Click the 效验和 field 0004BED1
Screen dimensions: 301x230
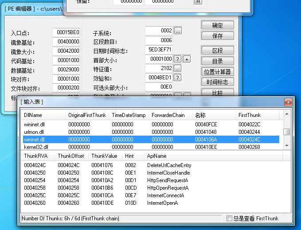coord(159,77)
